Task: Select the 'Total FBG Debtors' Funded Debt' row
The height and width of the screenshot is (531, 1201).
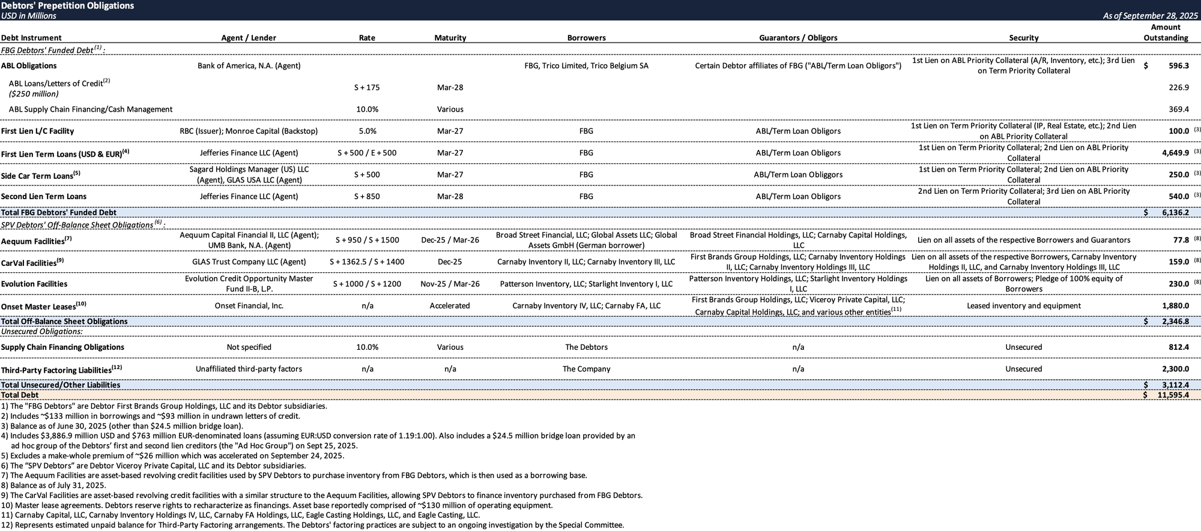Action: [x=59, y=212]
